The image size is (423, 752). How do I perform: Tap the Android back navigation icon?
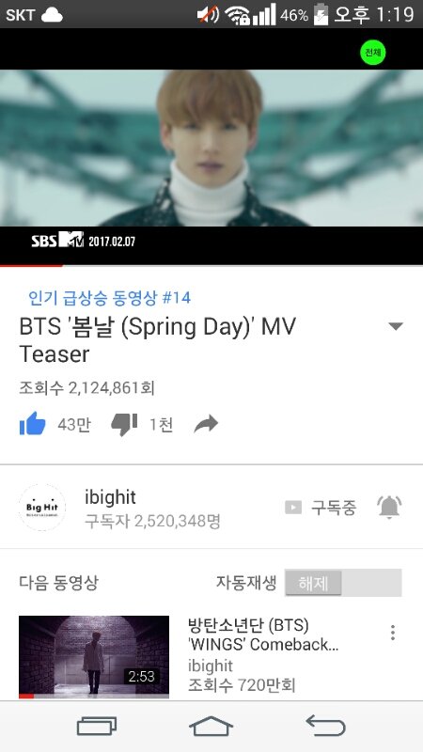click(x=325, y=725)
